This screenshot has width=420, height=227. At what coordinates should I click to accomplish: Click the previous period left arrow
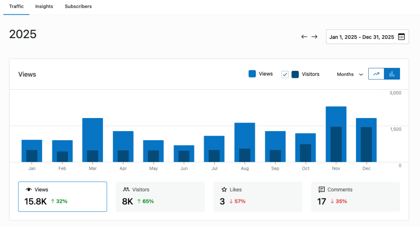coord(304,37)
